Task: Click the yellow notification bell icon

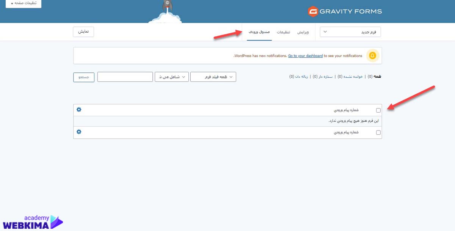Action: (x=372, y=56)
